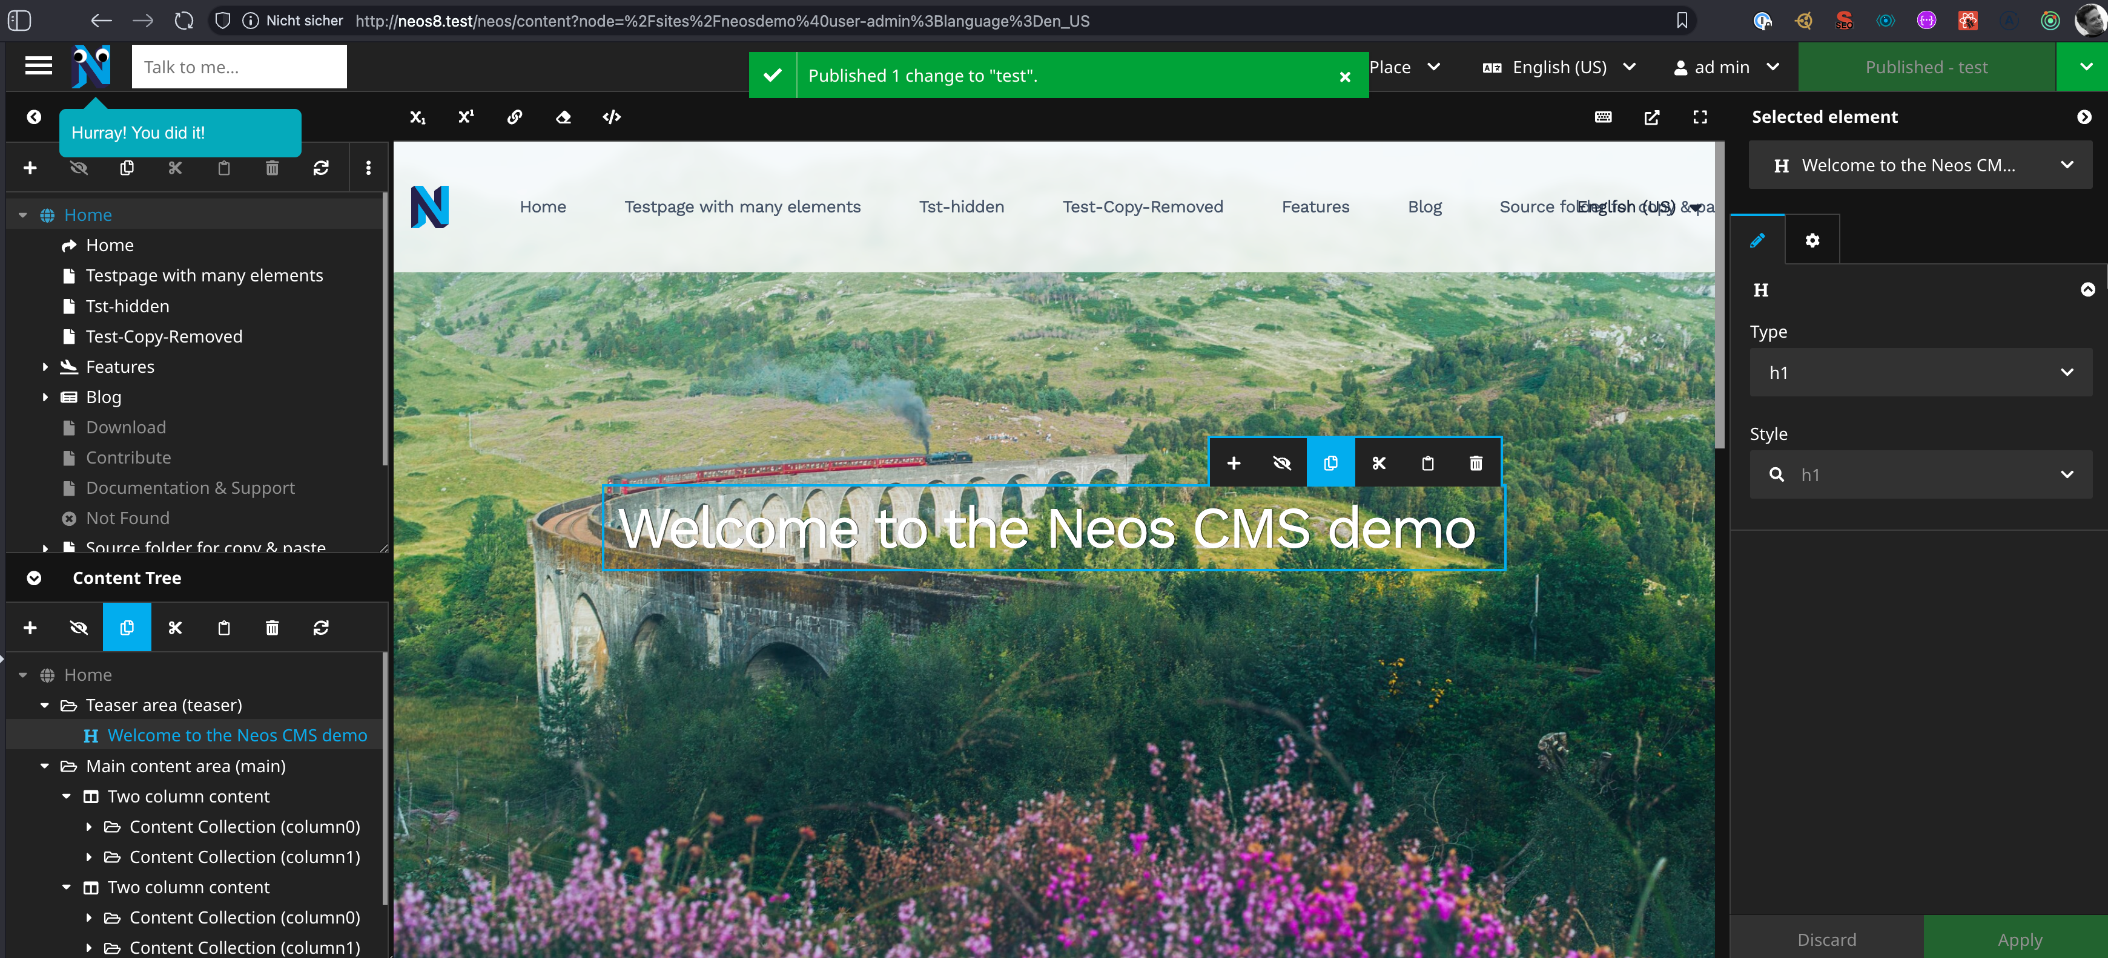Collapse the Content Tree panel header
Screen dimensions: 2108x958
coord(33,577)
